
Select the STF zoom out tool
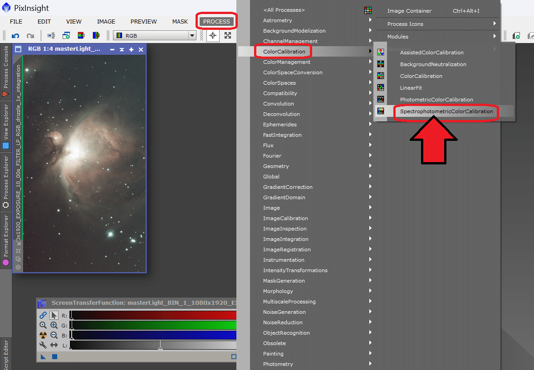click(54, 335)
